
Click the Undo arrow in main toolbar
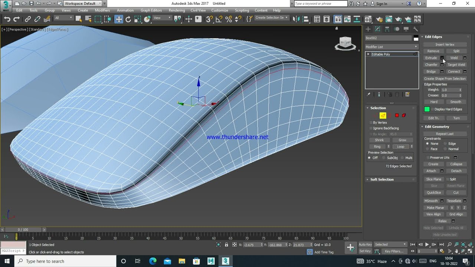point(7,19)
